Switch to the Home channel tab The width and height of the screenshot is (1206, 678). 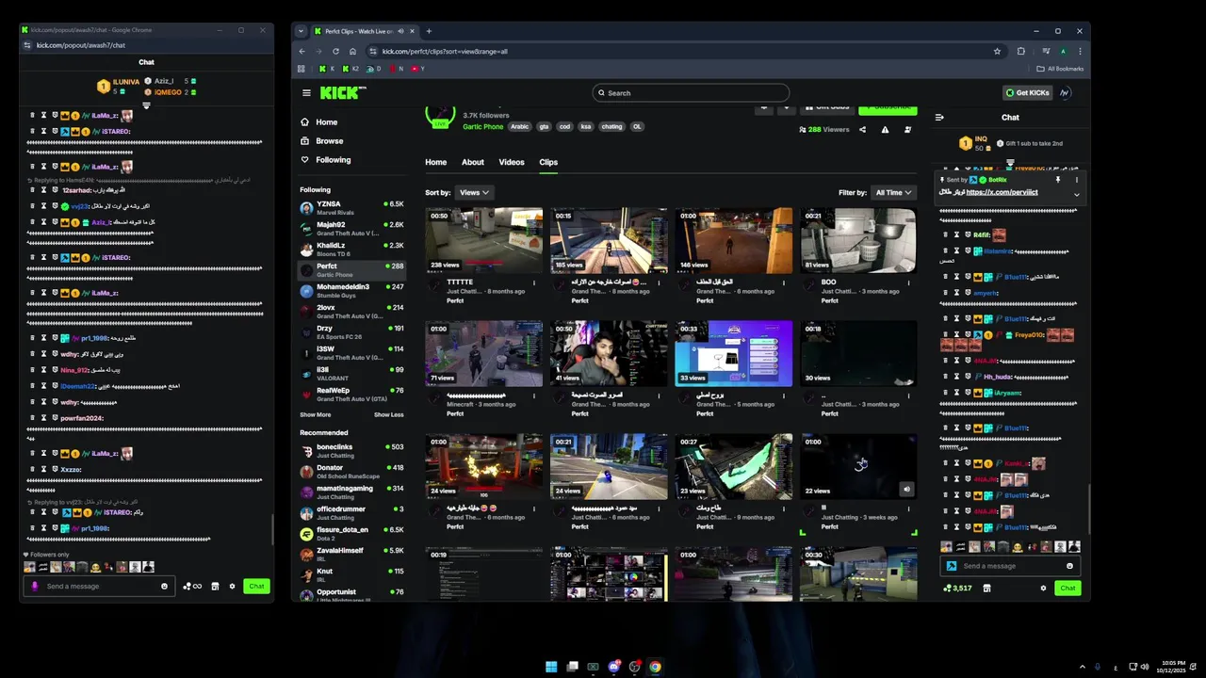click(x=435, y=162)
